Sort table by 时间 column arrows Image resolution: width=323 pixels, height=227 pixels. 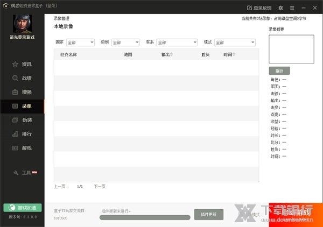tap(234, 54)
